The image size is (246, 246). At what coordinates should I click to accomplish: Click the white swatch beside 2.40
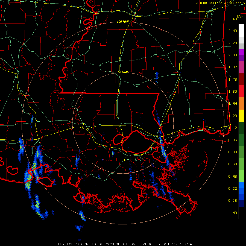point(241,30)
